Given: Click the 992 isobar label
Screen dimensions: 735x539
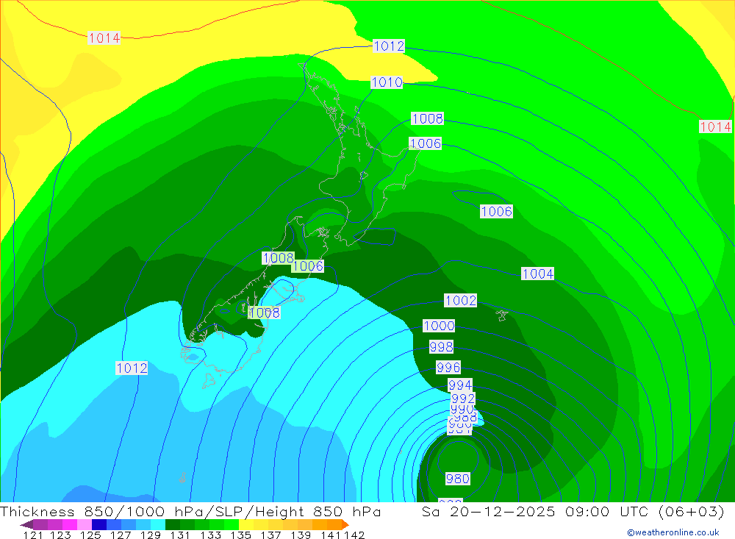Looking at the screenshot, I should [462, 399].
